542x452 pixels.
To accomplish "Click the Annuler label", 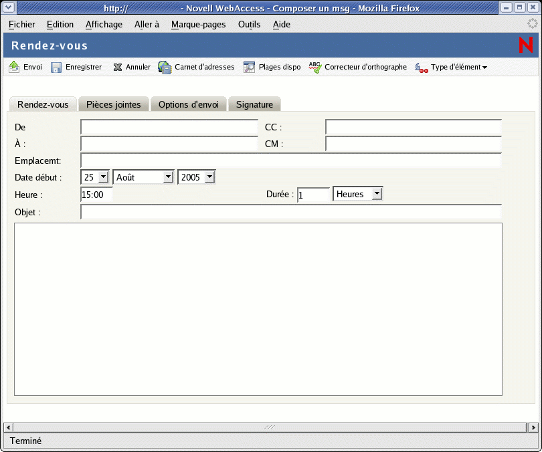I will 138,67.
